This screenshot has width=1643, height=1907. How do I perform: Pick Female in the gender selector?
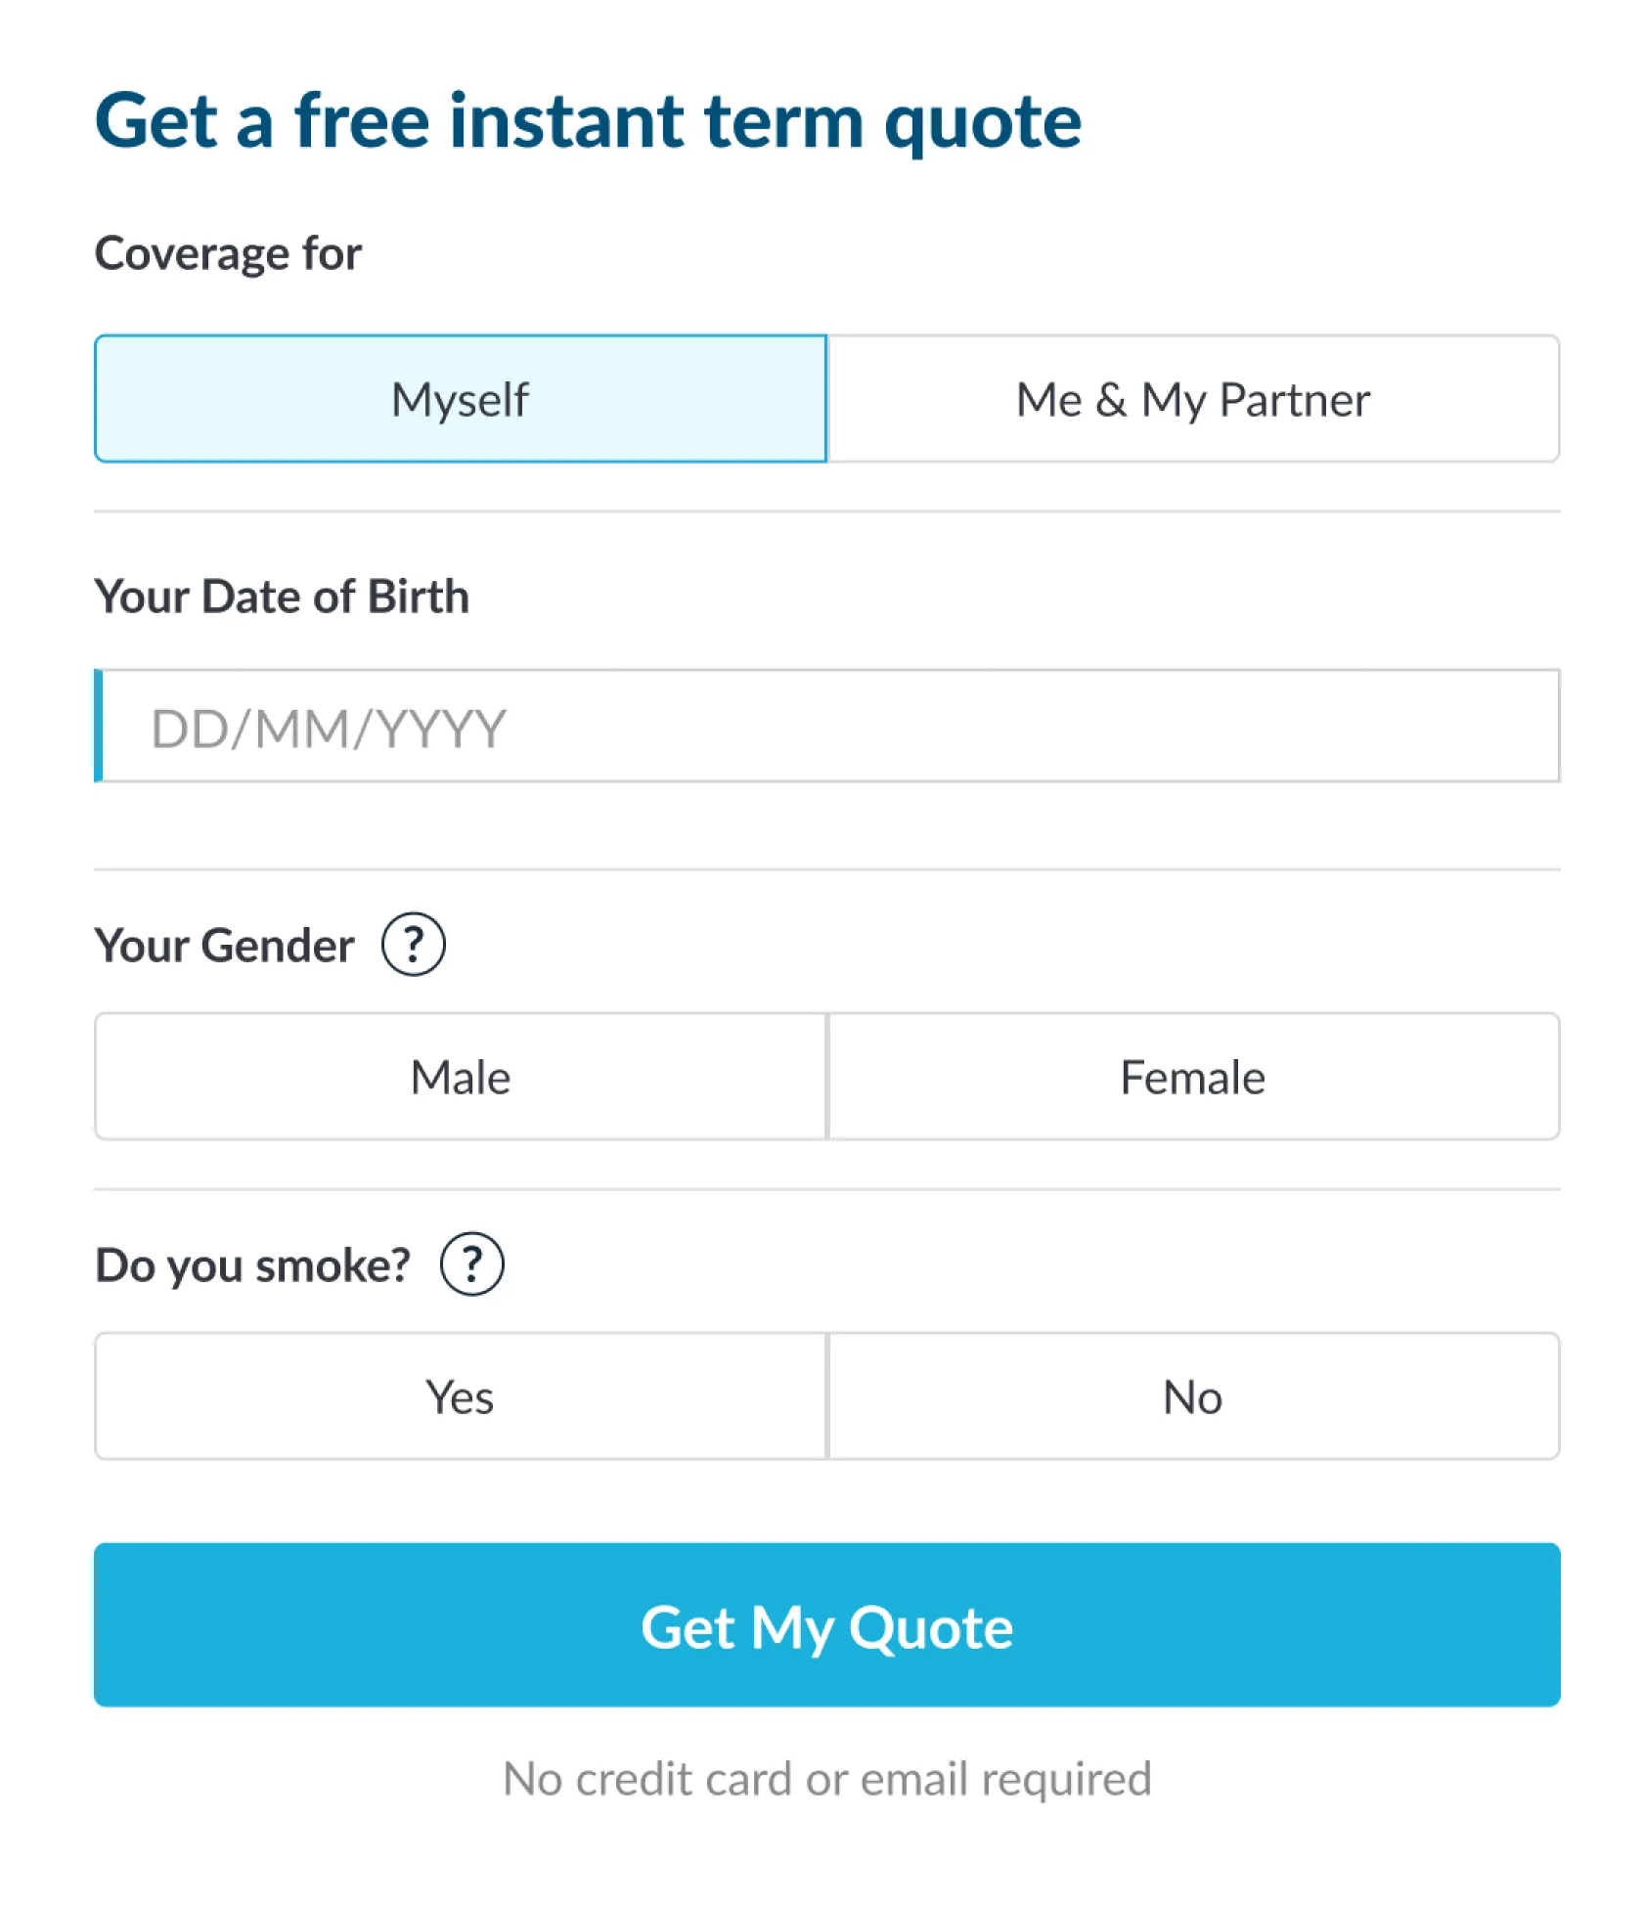tap(1193, 1076)
